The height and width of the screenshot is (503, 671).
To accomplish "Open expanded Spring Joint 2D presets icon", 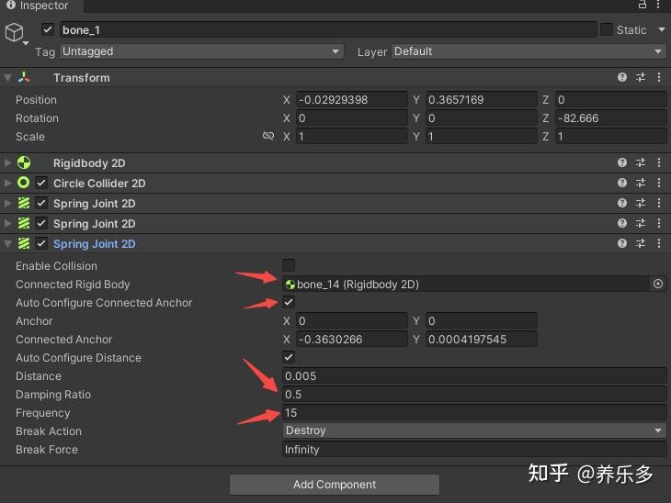I will point(641,243).
